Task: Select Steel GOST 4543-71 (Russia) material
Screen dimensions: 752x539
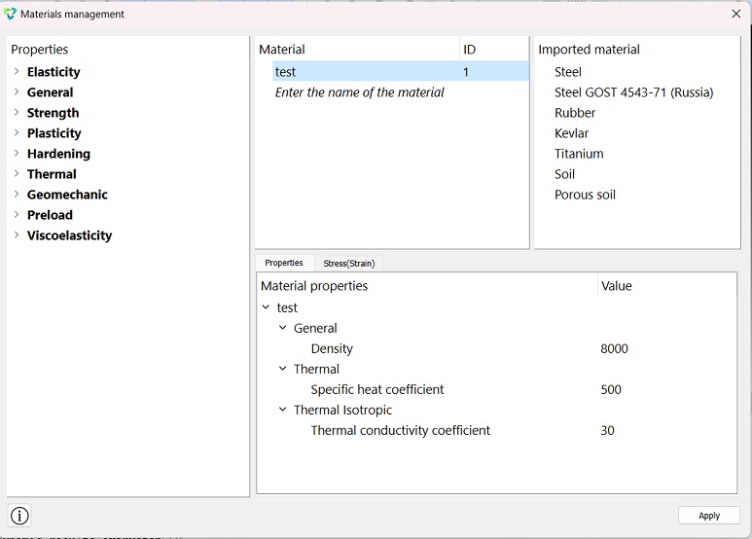Action: [633, 92]
